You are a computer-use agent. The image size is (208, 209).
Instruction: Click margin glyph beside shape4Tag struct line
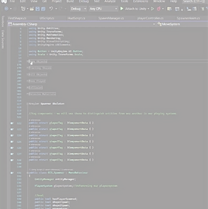[x=12, y=148]
